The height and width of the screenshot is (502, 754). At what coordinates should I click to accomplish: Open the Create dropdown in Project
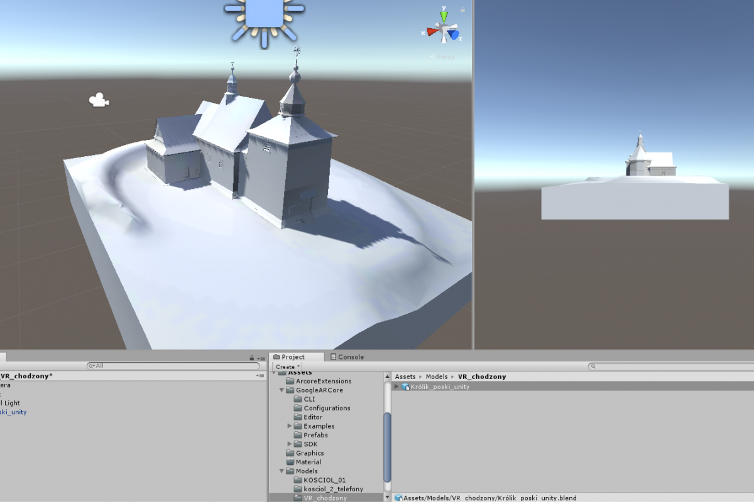[288, 366]
